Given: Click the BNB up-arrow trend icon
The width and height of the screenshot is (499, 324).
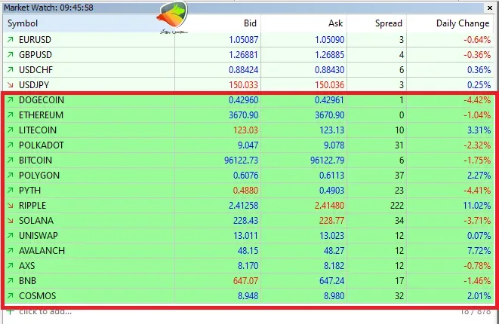Looking at the screenshot, I should point(10,281).
